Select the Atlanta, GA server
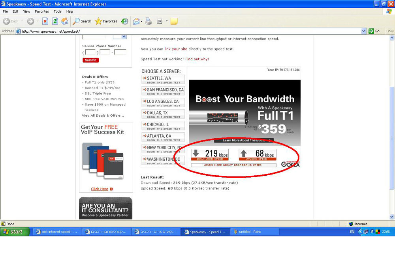The height and width of the screenshot is (260, 395). 163,137
